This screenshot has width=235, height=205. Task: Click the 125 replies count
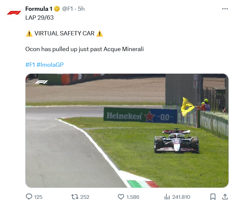click(38, 197)
